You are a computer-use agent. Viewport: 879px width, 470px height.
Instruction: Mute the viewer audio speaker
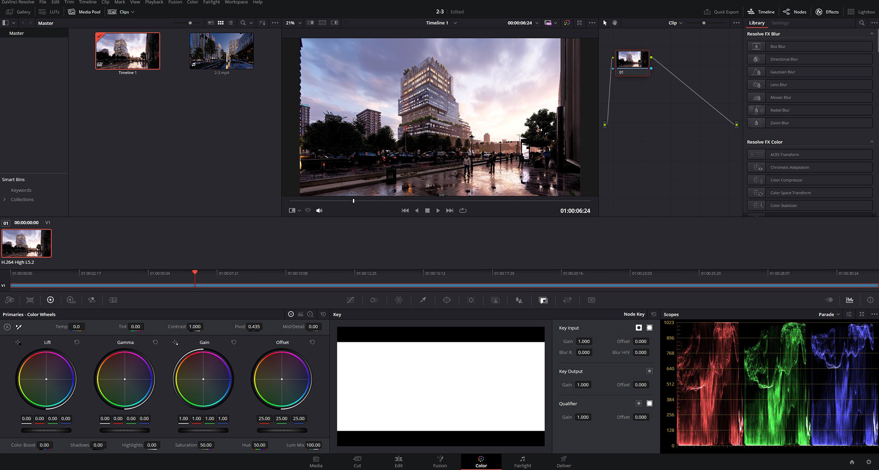[319, 211]
